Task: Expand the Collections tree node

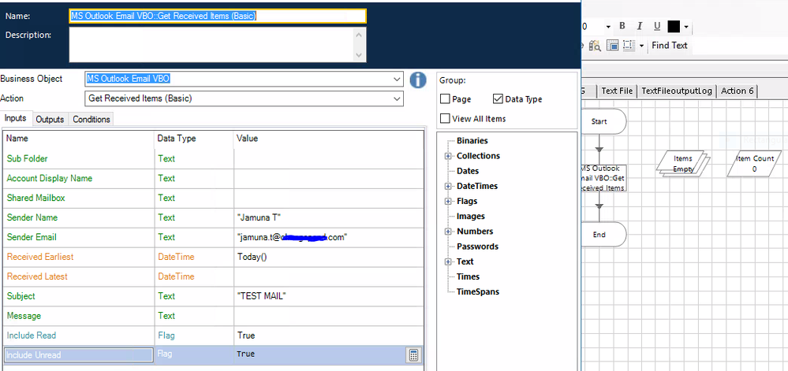Action: (448, 156)
